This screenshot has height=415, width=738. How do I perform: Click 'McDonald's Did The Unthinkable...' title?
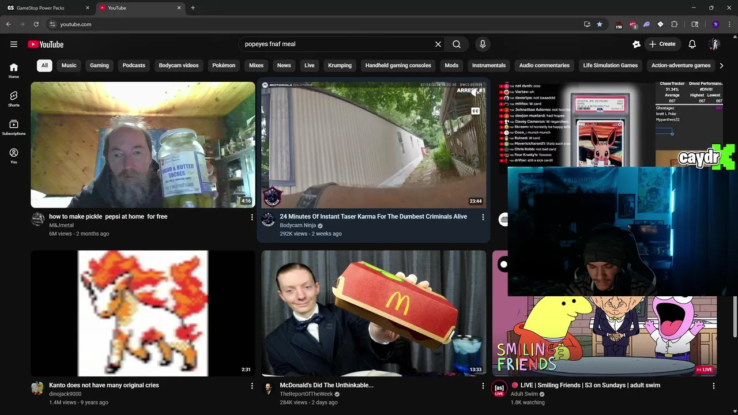[326, 385]
